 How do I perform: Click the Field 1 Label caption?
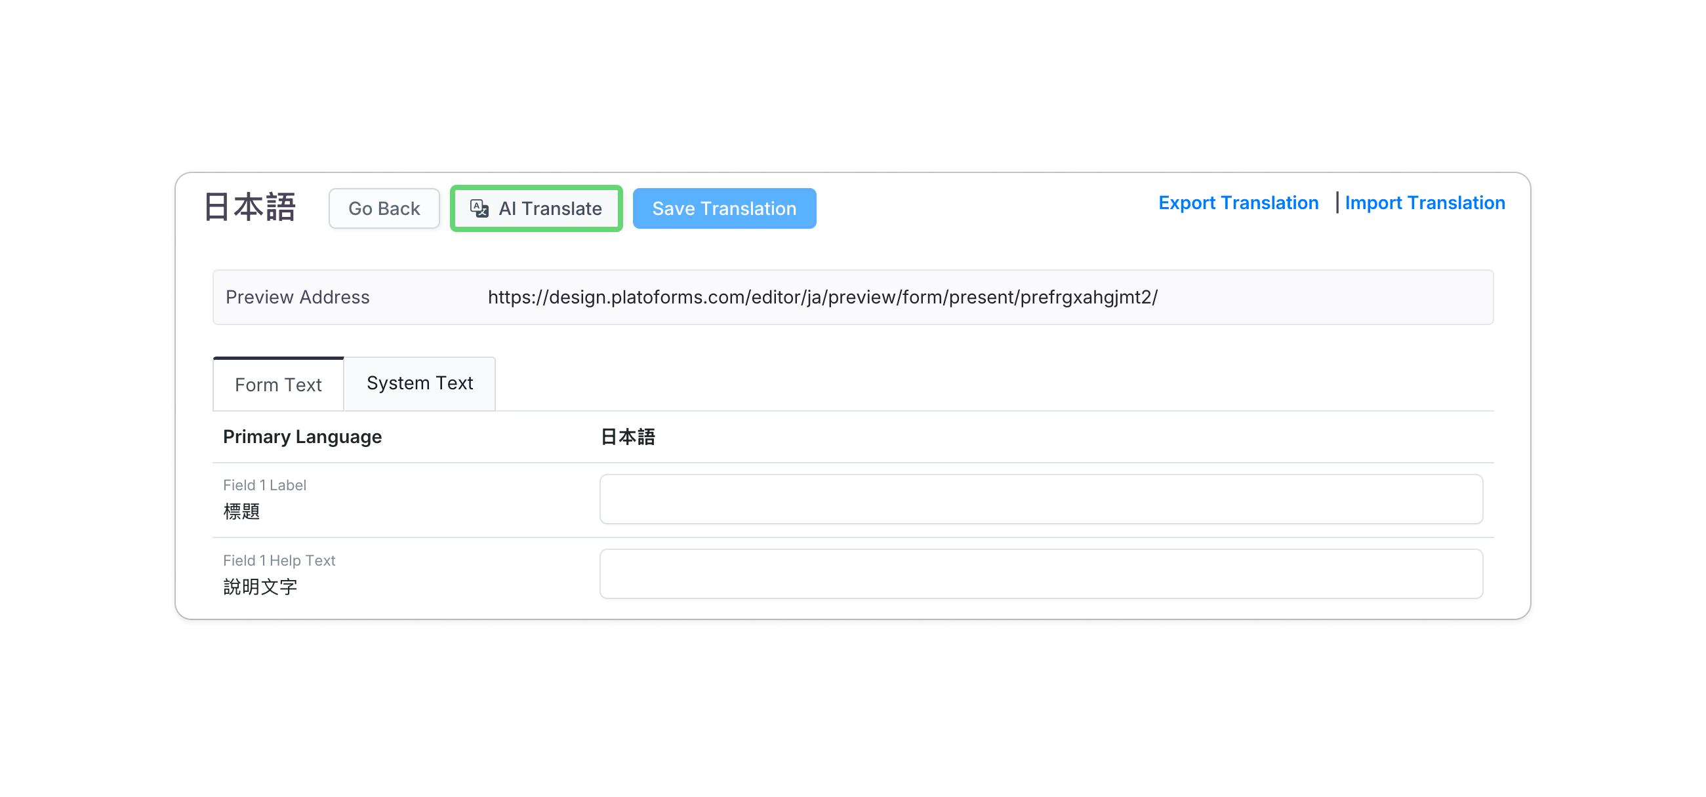[x=264, y=485]
